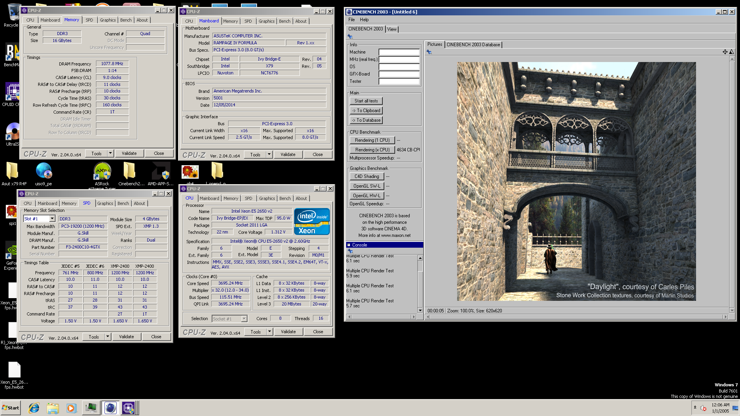The width and height of the screenshot is (740, 416).
Task: Click the pin icon under the Cinebench Pictures tab
Action: coord(429,52)
